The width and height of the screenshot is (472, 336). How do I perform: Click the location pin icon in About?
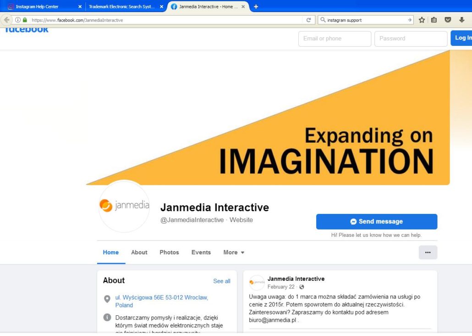tap(107, 299)
